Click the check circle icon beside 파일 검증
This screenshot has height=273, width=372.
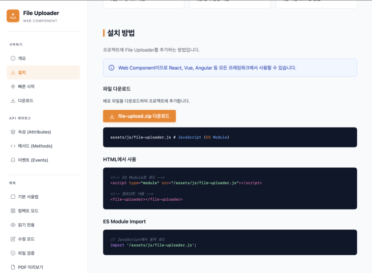pos(13,253)
